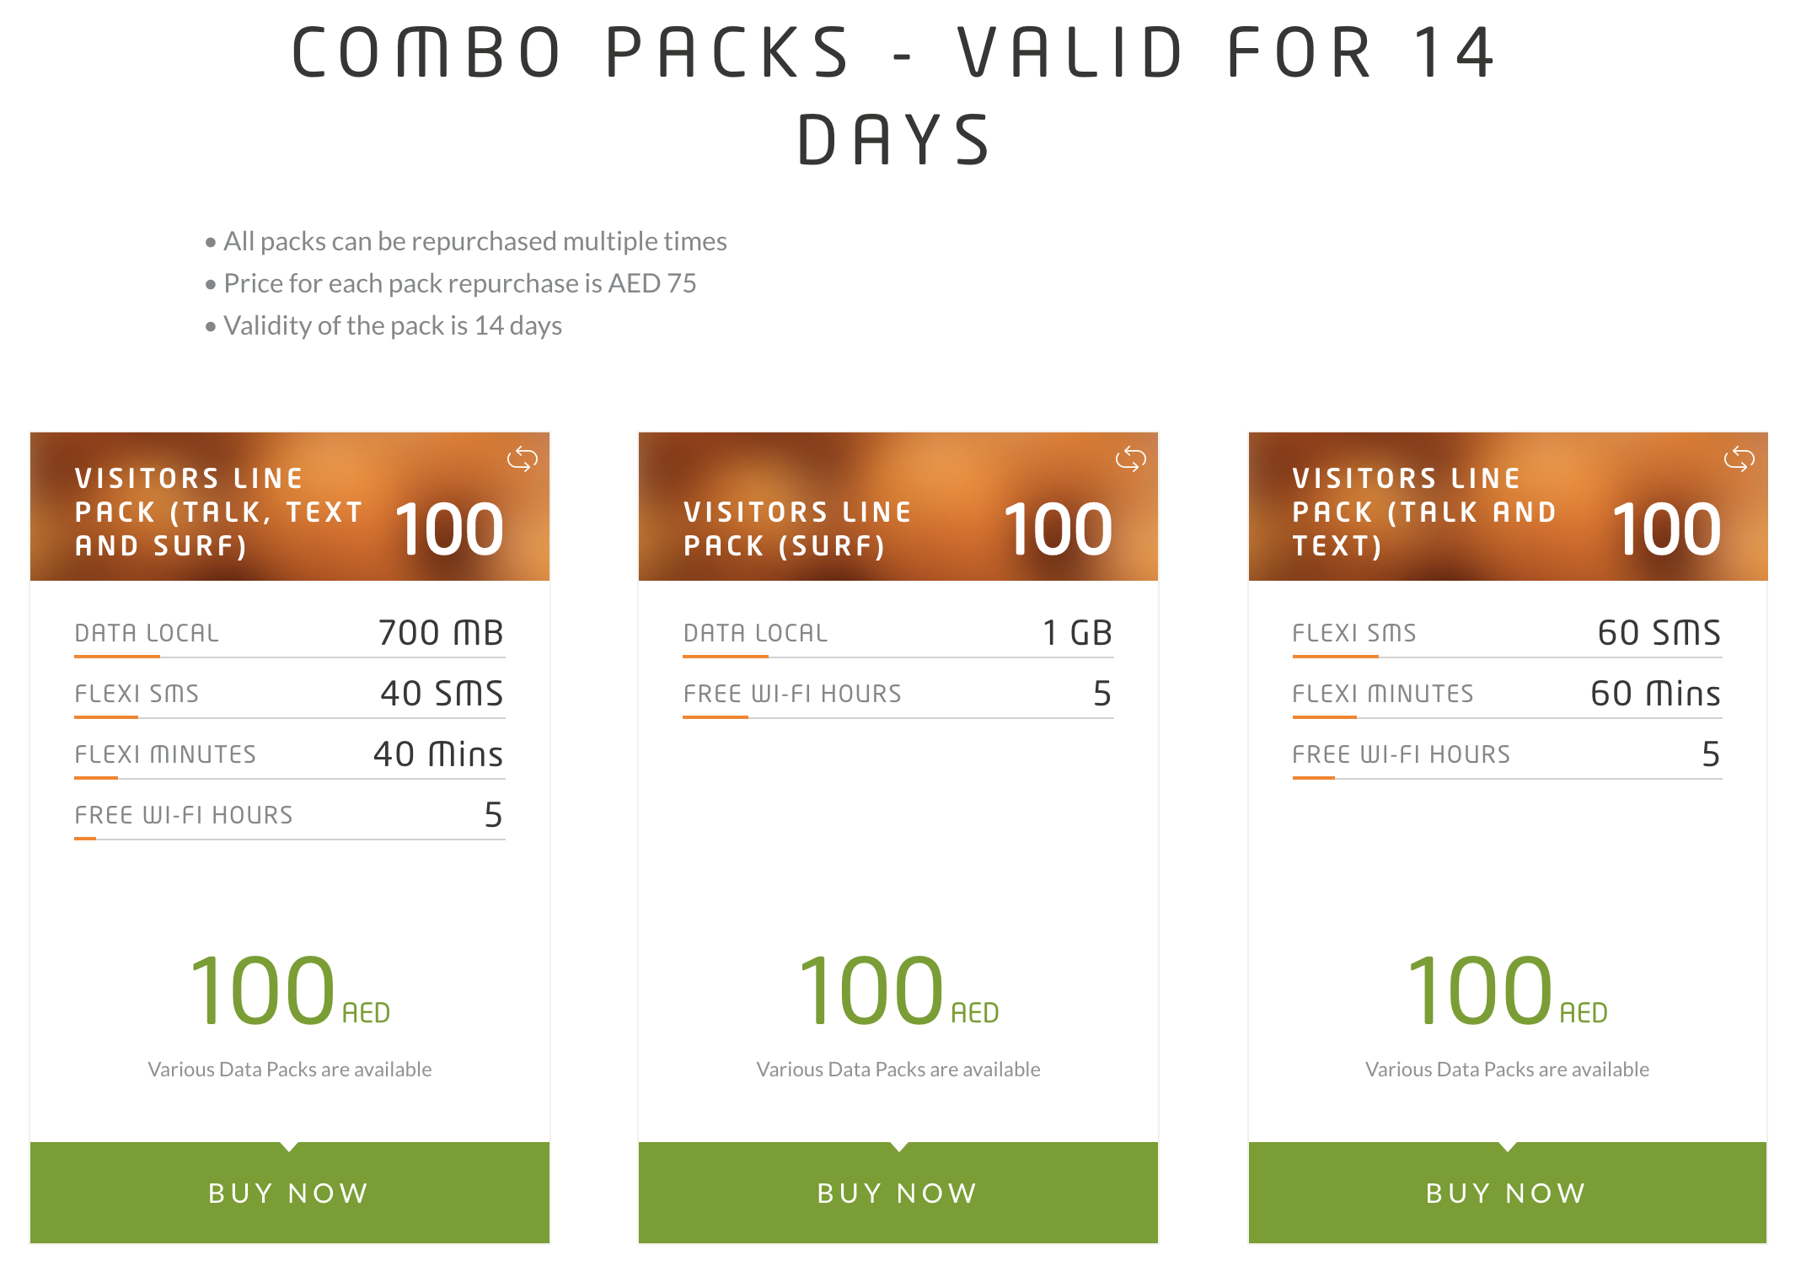Click the flip icon on Talk, Text and Surf card
The width and height of the screenshot is (1801, 1266).
(x=522, y=459)
